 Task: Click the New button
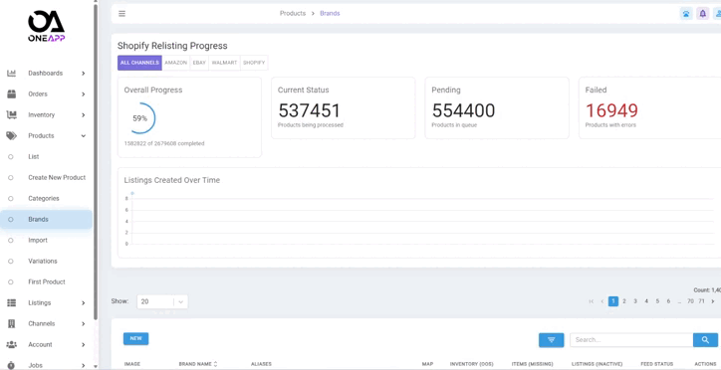pos(135,338)
